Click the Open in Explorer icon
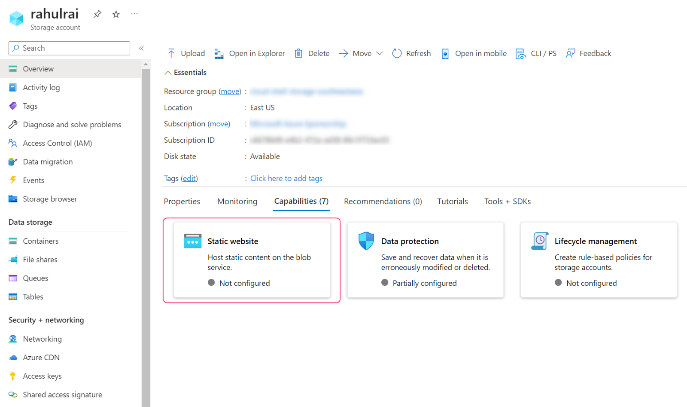The height and width of the screenshot is (407, 687). (219, 54)
